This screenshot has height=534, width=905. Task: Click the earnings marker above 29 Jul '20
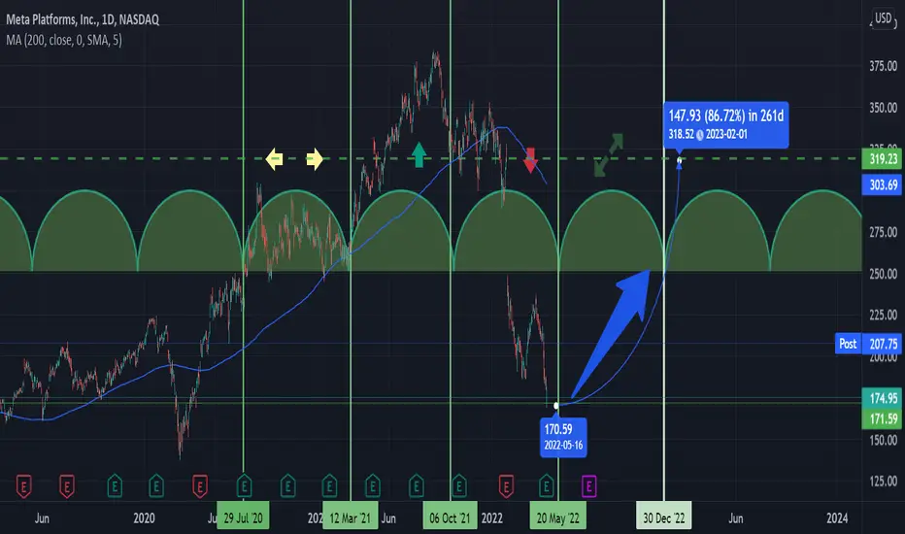[244, 486]
